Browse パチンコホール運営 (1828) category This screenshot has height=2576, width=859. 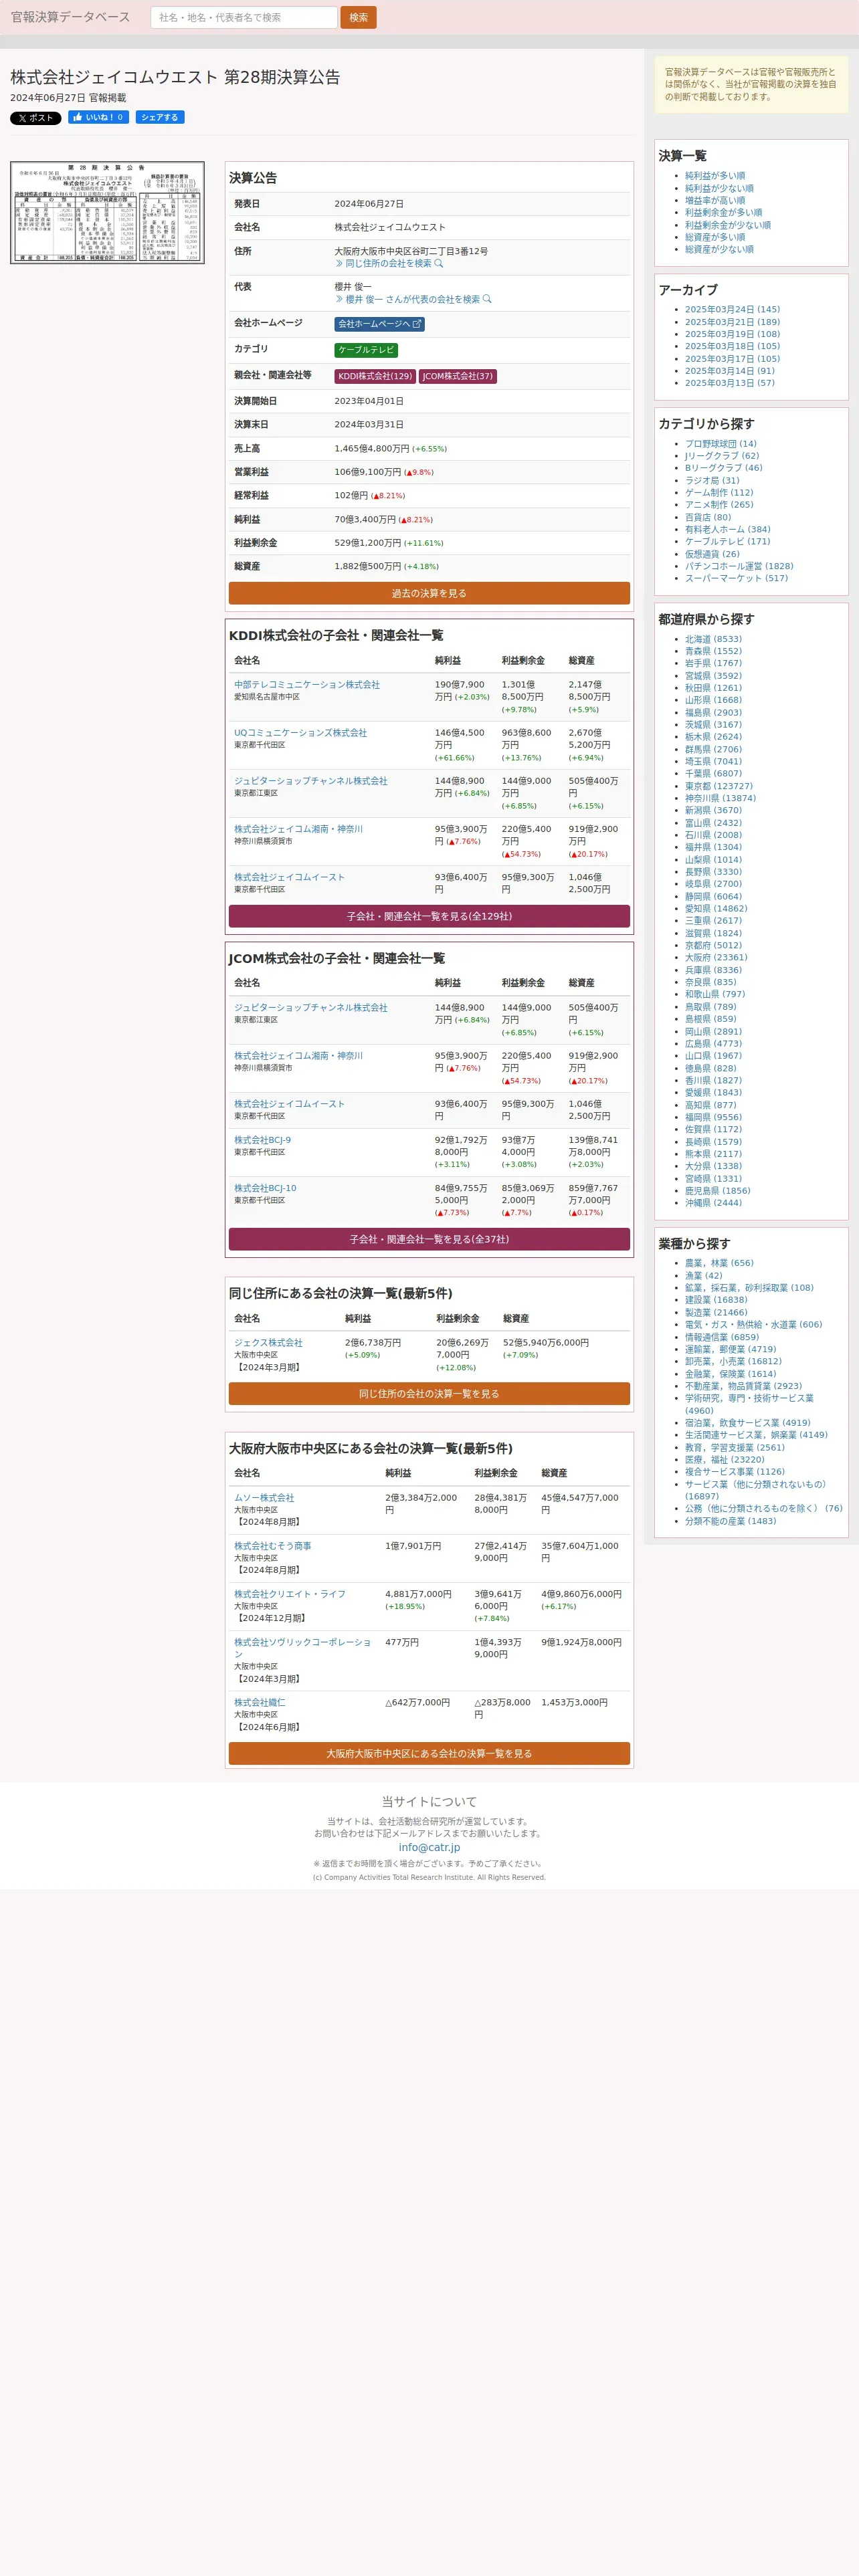[739, 566]
